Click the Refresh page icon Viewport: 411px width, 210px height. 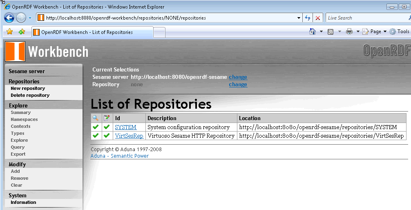pyautogui.click(x=308, y=18)
